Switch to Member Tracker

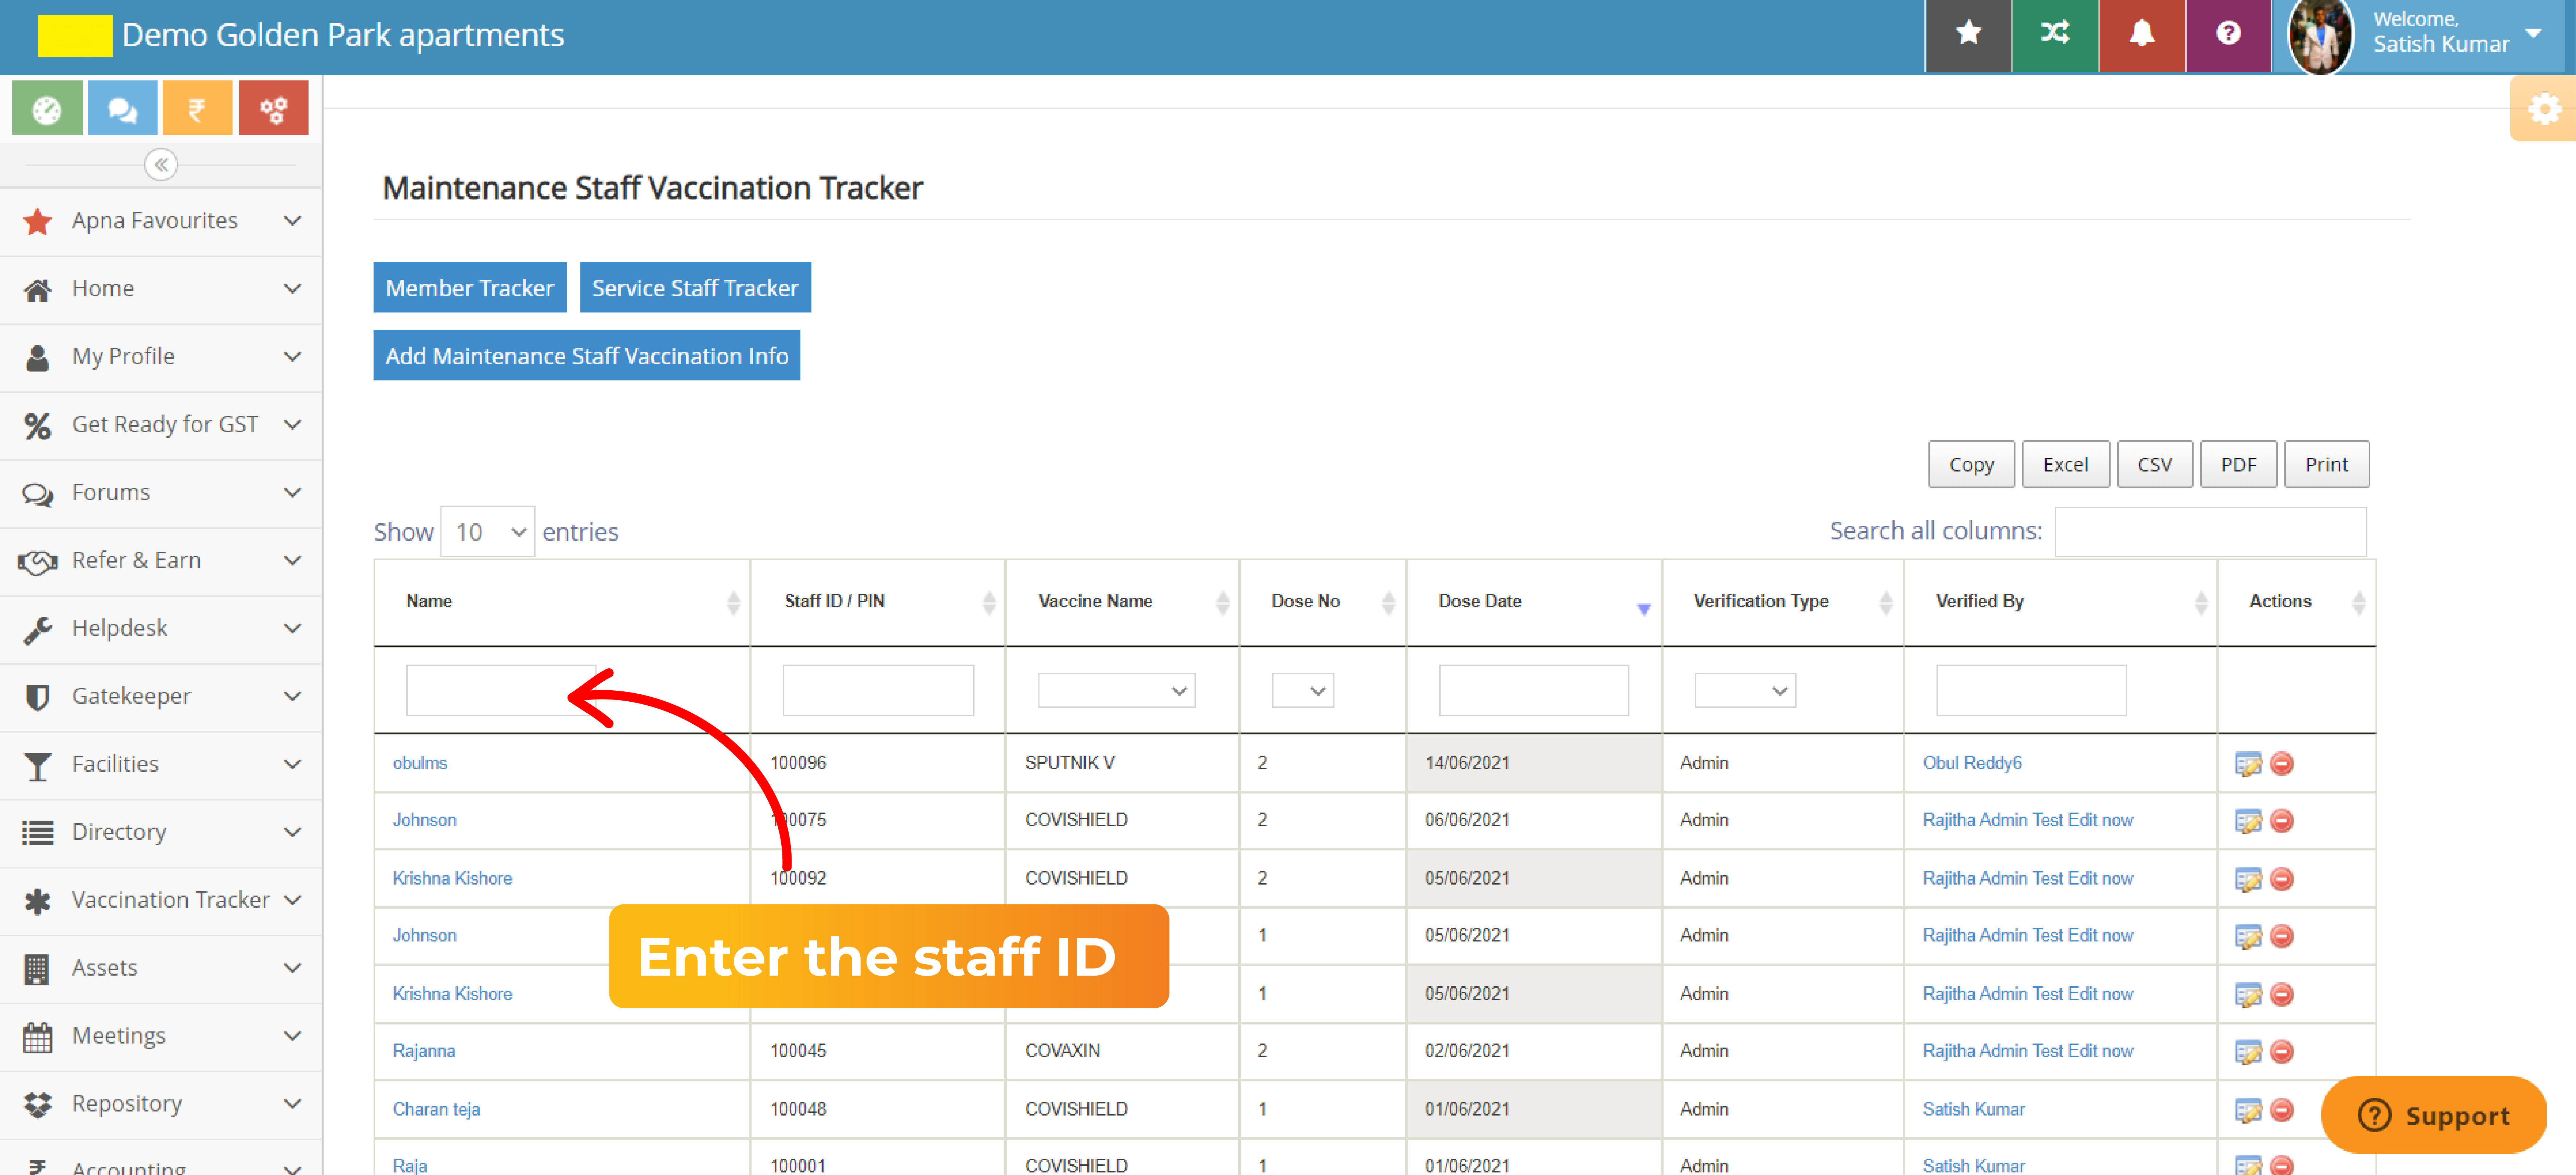coord(470,288)
